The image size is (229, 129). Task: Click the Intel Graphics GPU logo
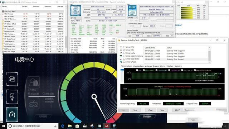click(x=132, y=11)
